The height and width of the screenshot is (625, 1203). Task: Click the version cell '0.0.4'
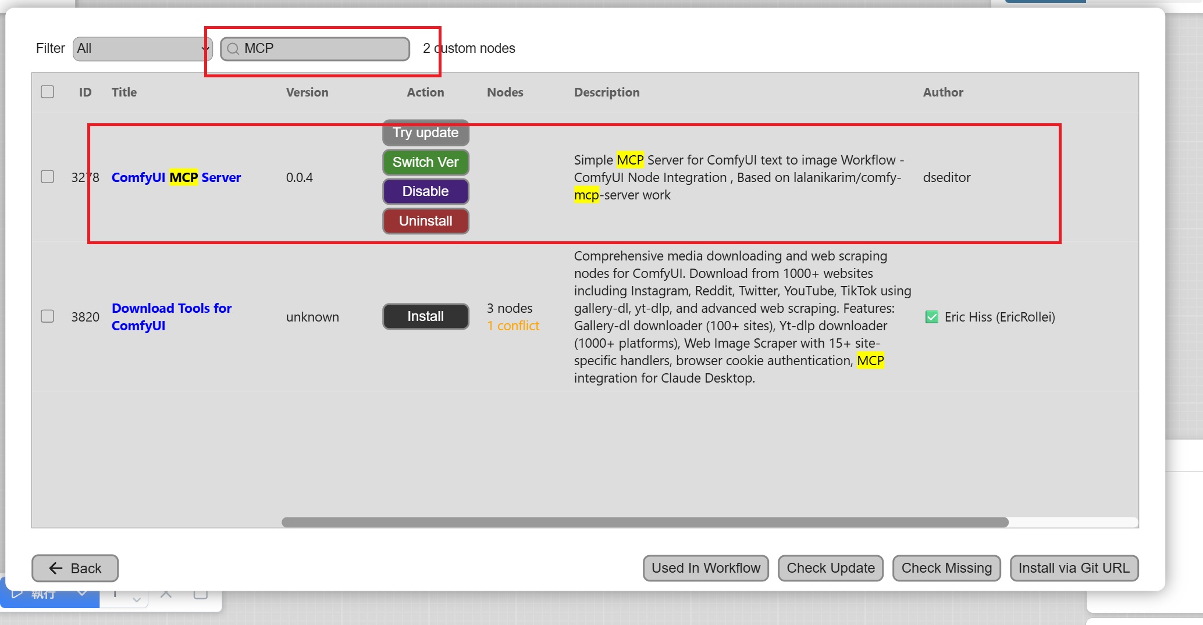tap(299, 177)
